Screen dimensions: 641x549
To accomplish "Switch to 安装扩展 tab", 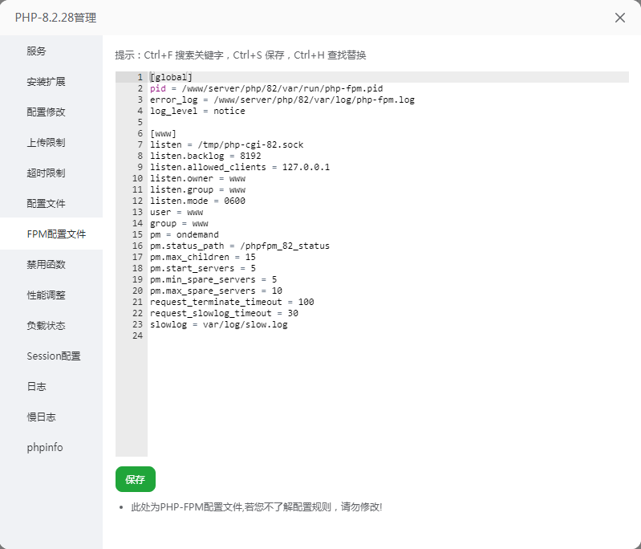I will (x=46, y=82).
